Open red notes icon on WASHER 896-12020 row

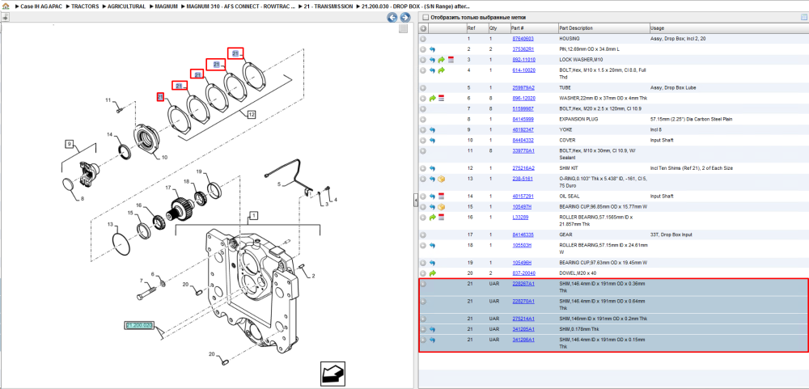[441, 98]
